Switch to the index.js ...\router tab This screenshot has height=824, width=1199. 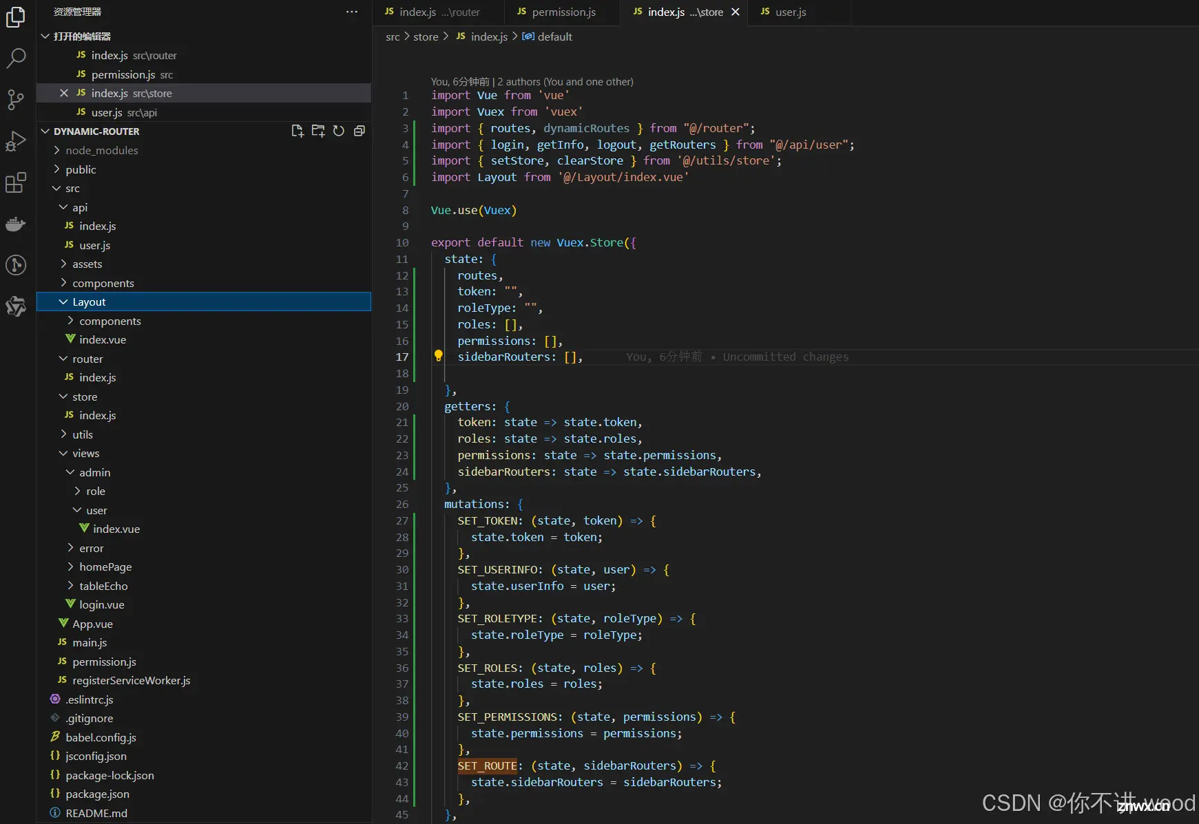439,12
